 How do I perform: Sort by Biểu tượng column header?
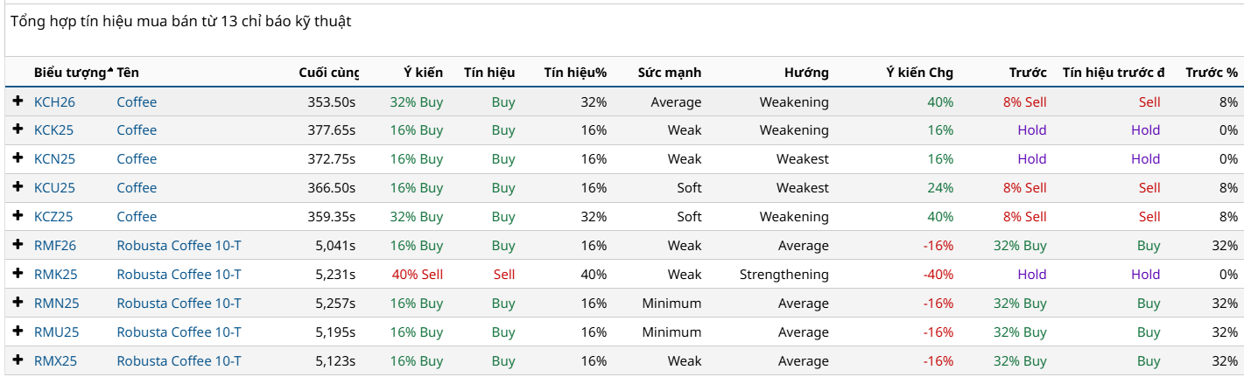(x=70, y=73)
